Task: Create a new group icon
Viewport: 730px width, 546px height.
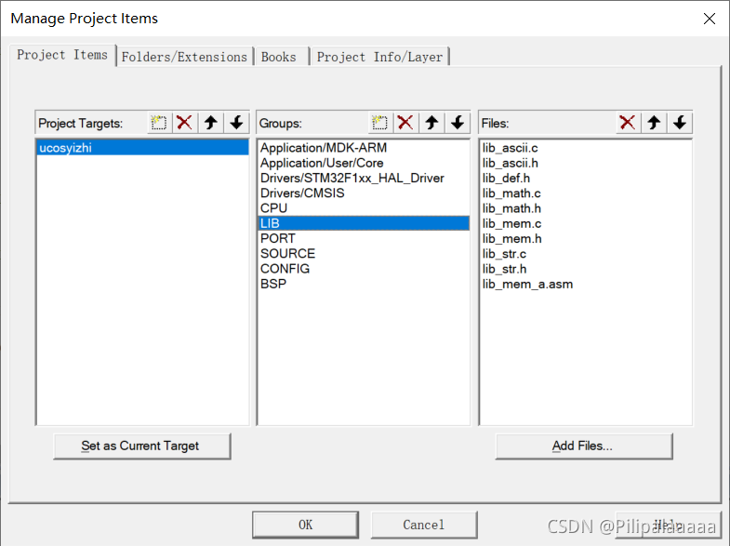Action: 380,123
